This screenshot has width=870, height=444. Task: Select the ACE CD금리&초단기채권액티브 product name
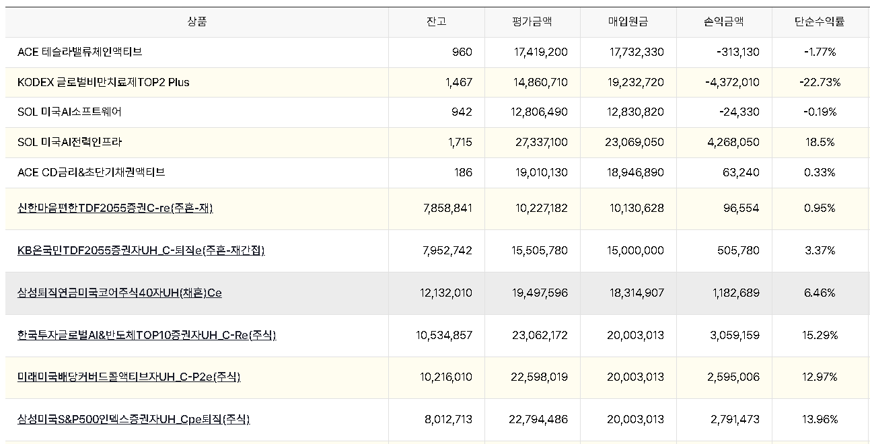(x=92, y=172)
